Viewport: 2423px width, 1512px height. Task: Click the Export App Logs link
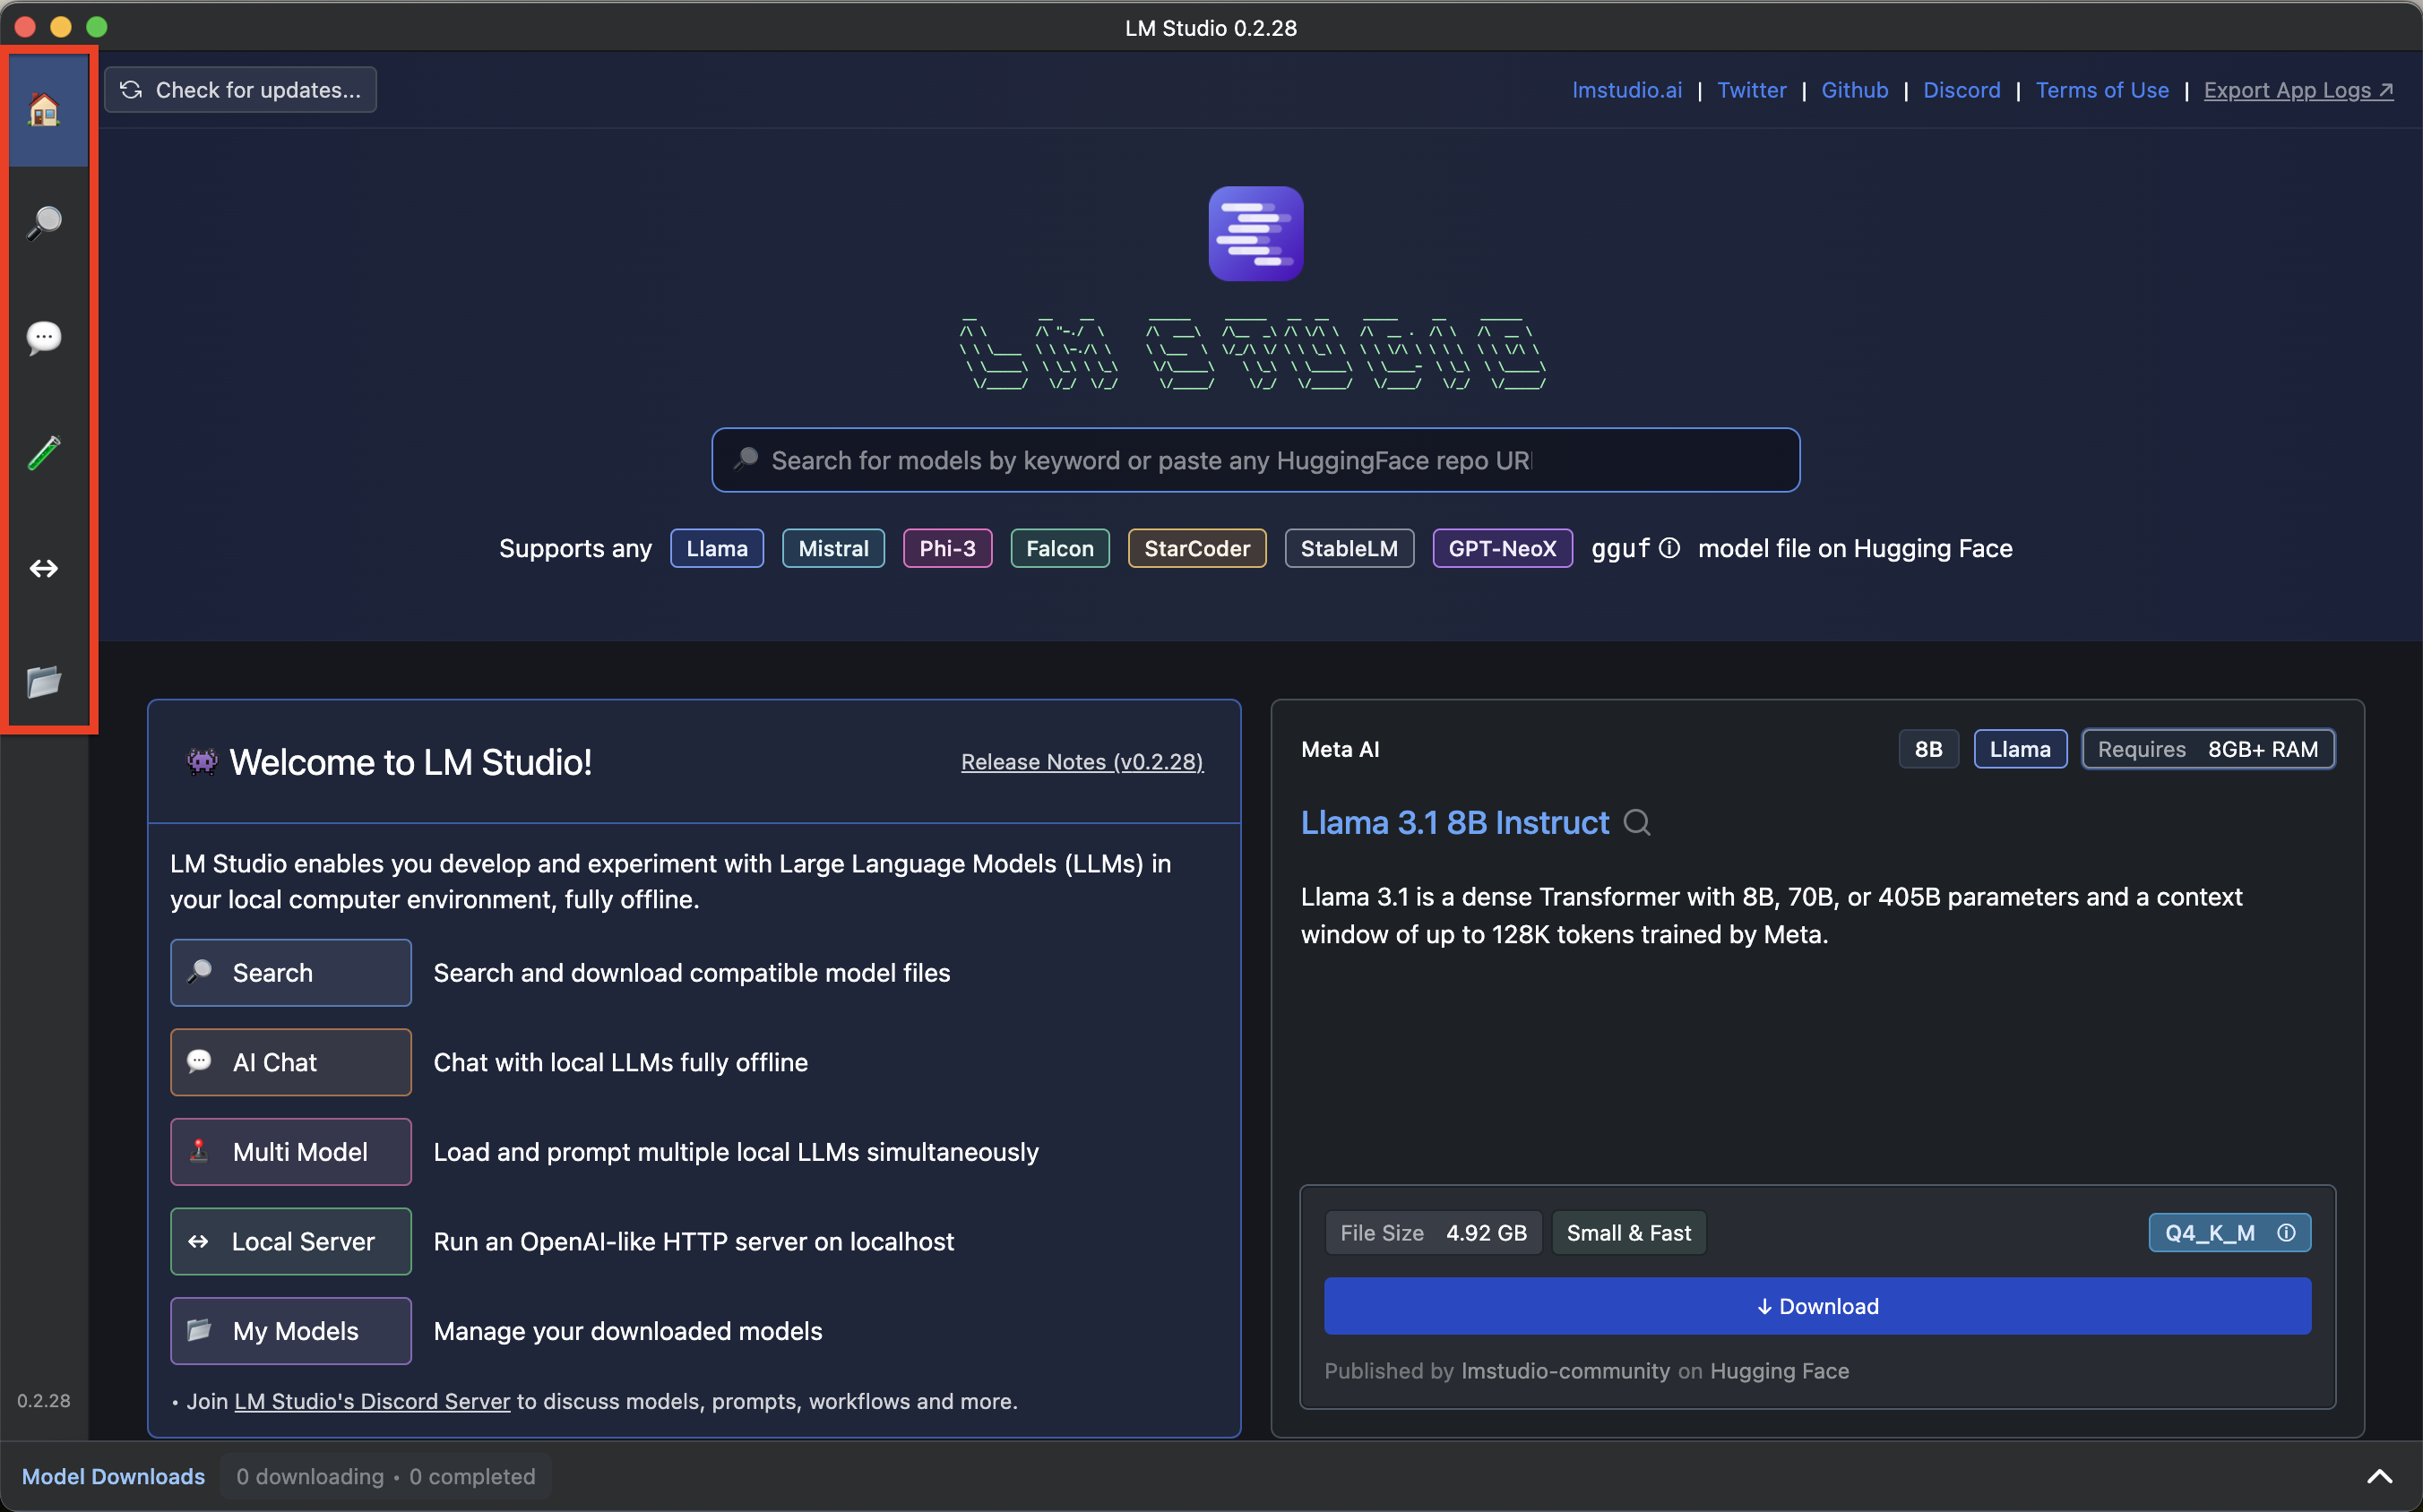coord(2297,90)
